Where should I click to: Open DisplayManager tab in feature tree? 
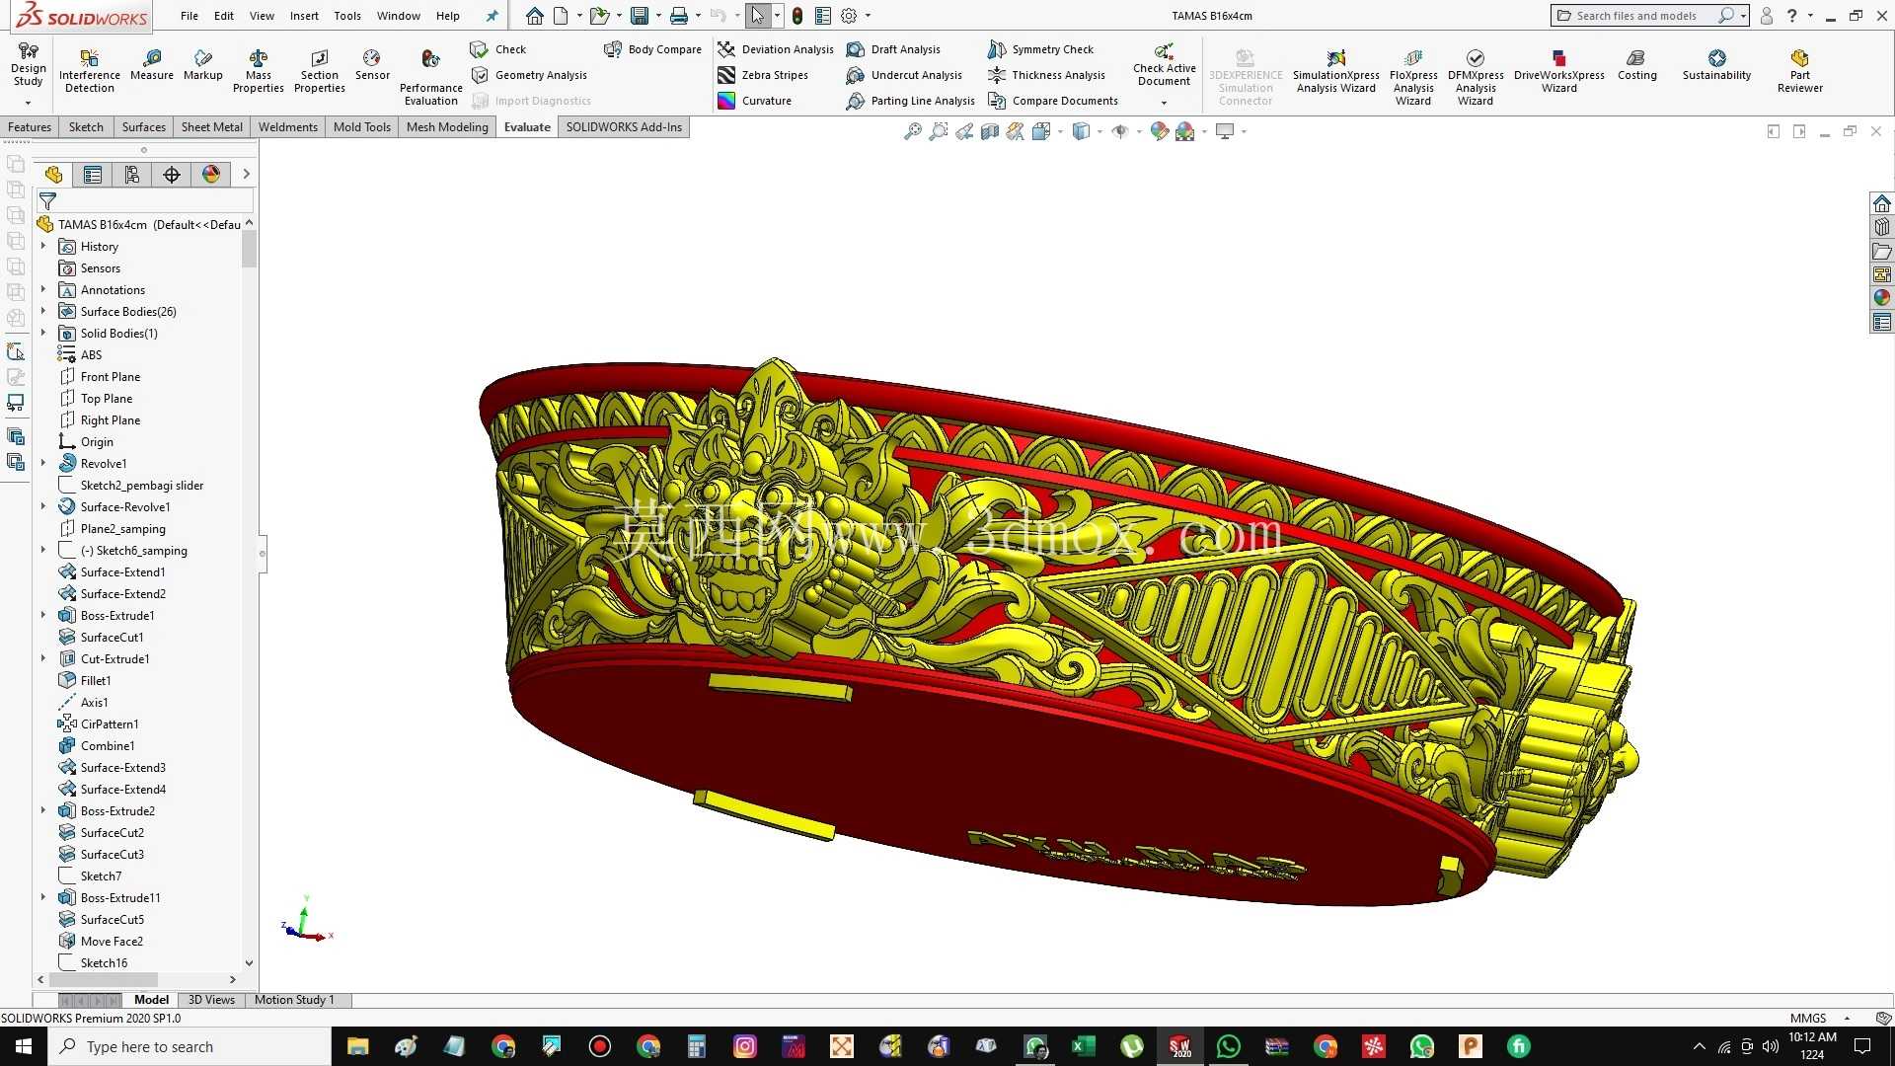[211, 175]
